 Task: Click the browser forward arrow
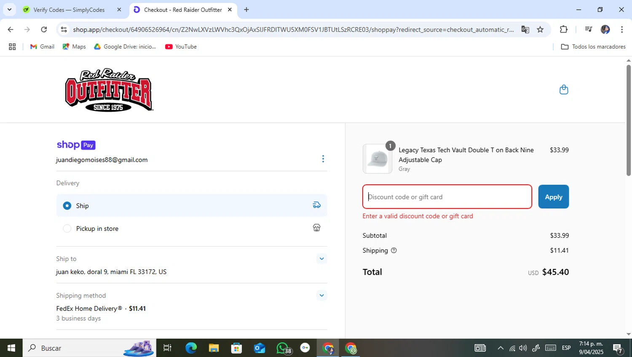[x=27, y=30]
